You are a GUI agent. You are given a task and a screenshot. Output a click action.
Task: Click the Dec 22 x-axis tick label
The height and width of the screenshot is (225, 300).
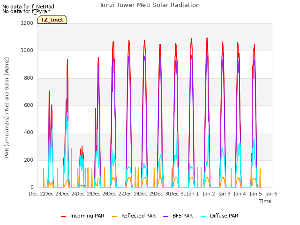tap(37, 194)
